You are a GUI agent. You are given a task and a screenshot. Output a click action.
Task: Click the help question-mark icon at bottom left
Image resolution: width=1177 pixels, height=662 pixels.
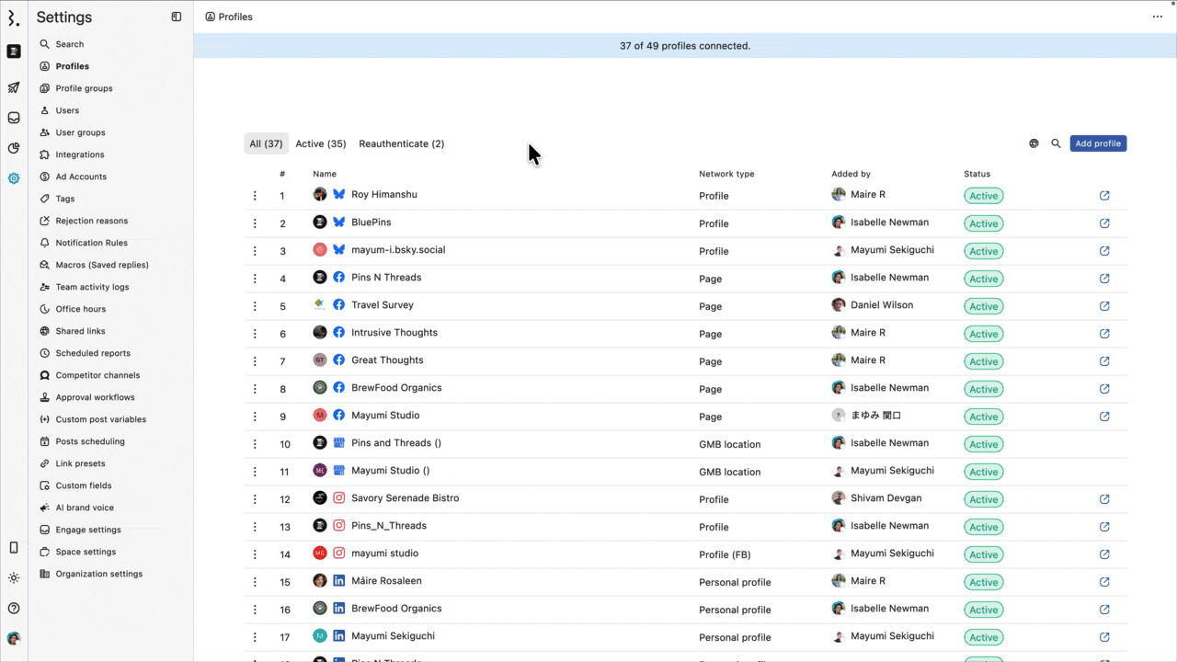coord(13,608)
